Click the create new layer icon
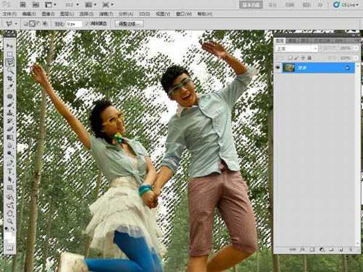The height and width of the screenshot is (272, 363). (341, 249)
